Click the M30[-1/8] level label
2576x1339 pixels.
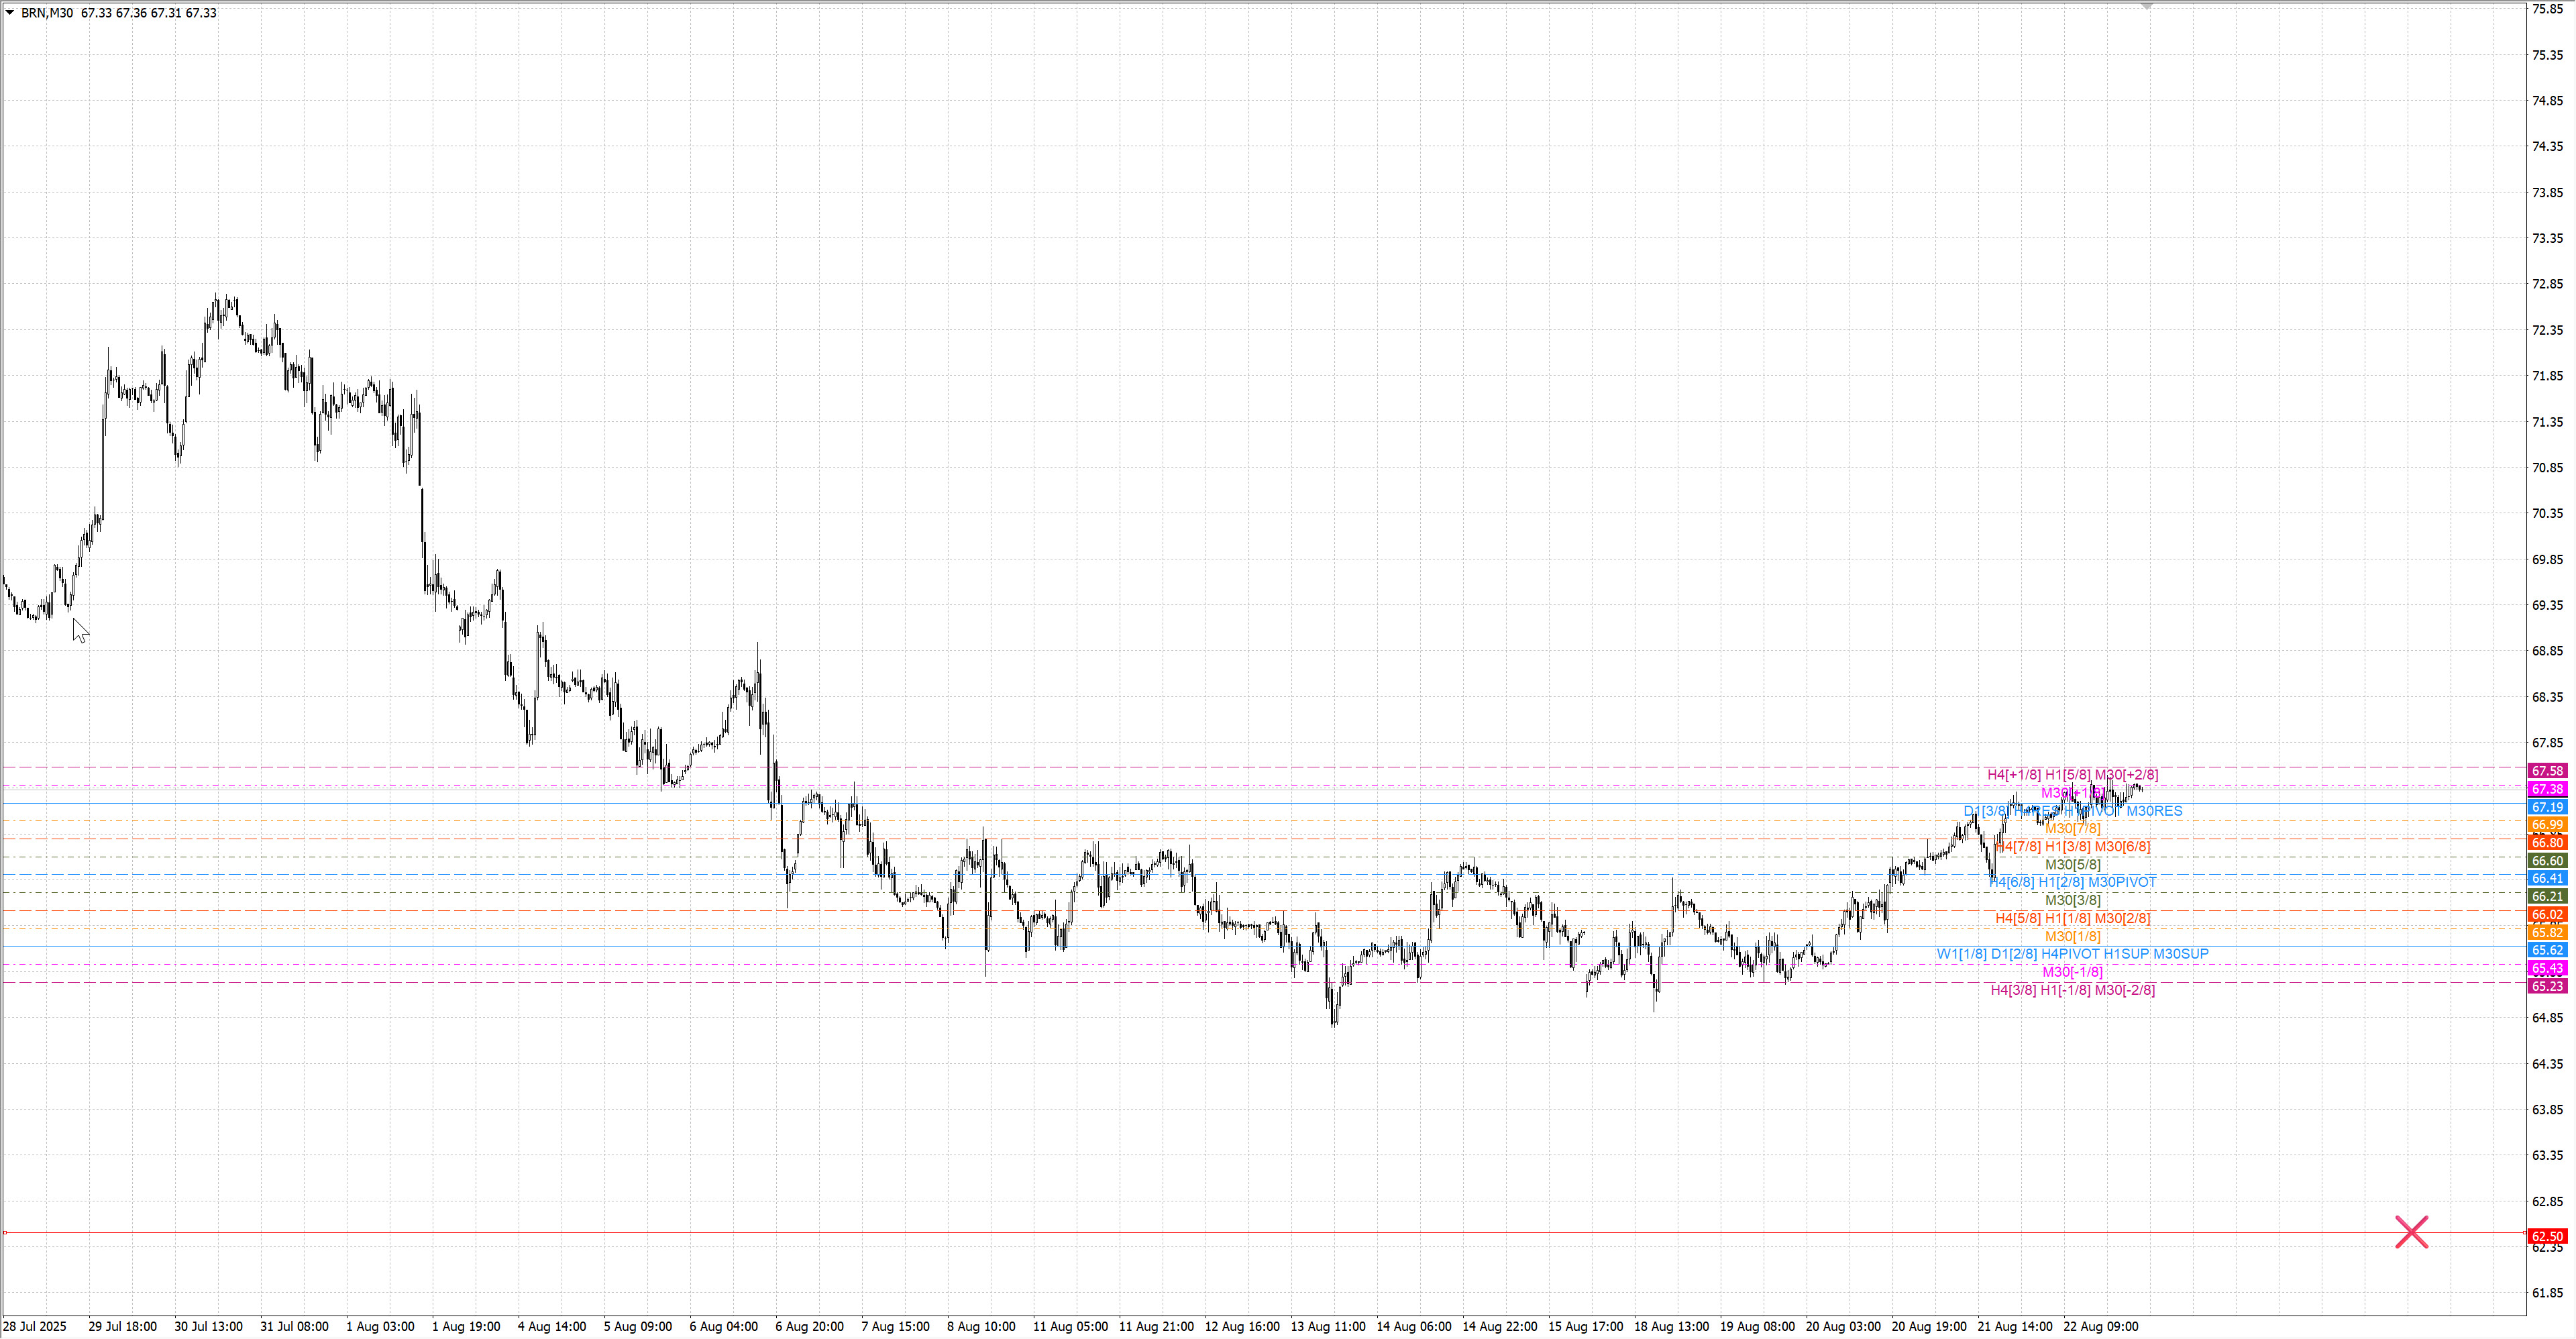(2072, 972)
